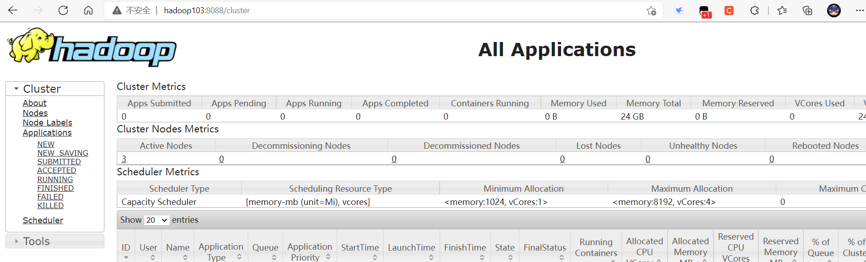Open the Decommissioned Nodes count link
866x262 pixels.
click(394, 159)
